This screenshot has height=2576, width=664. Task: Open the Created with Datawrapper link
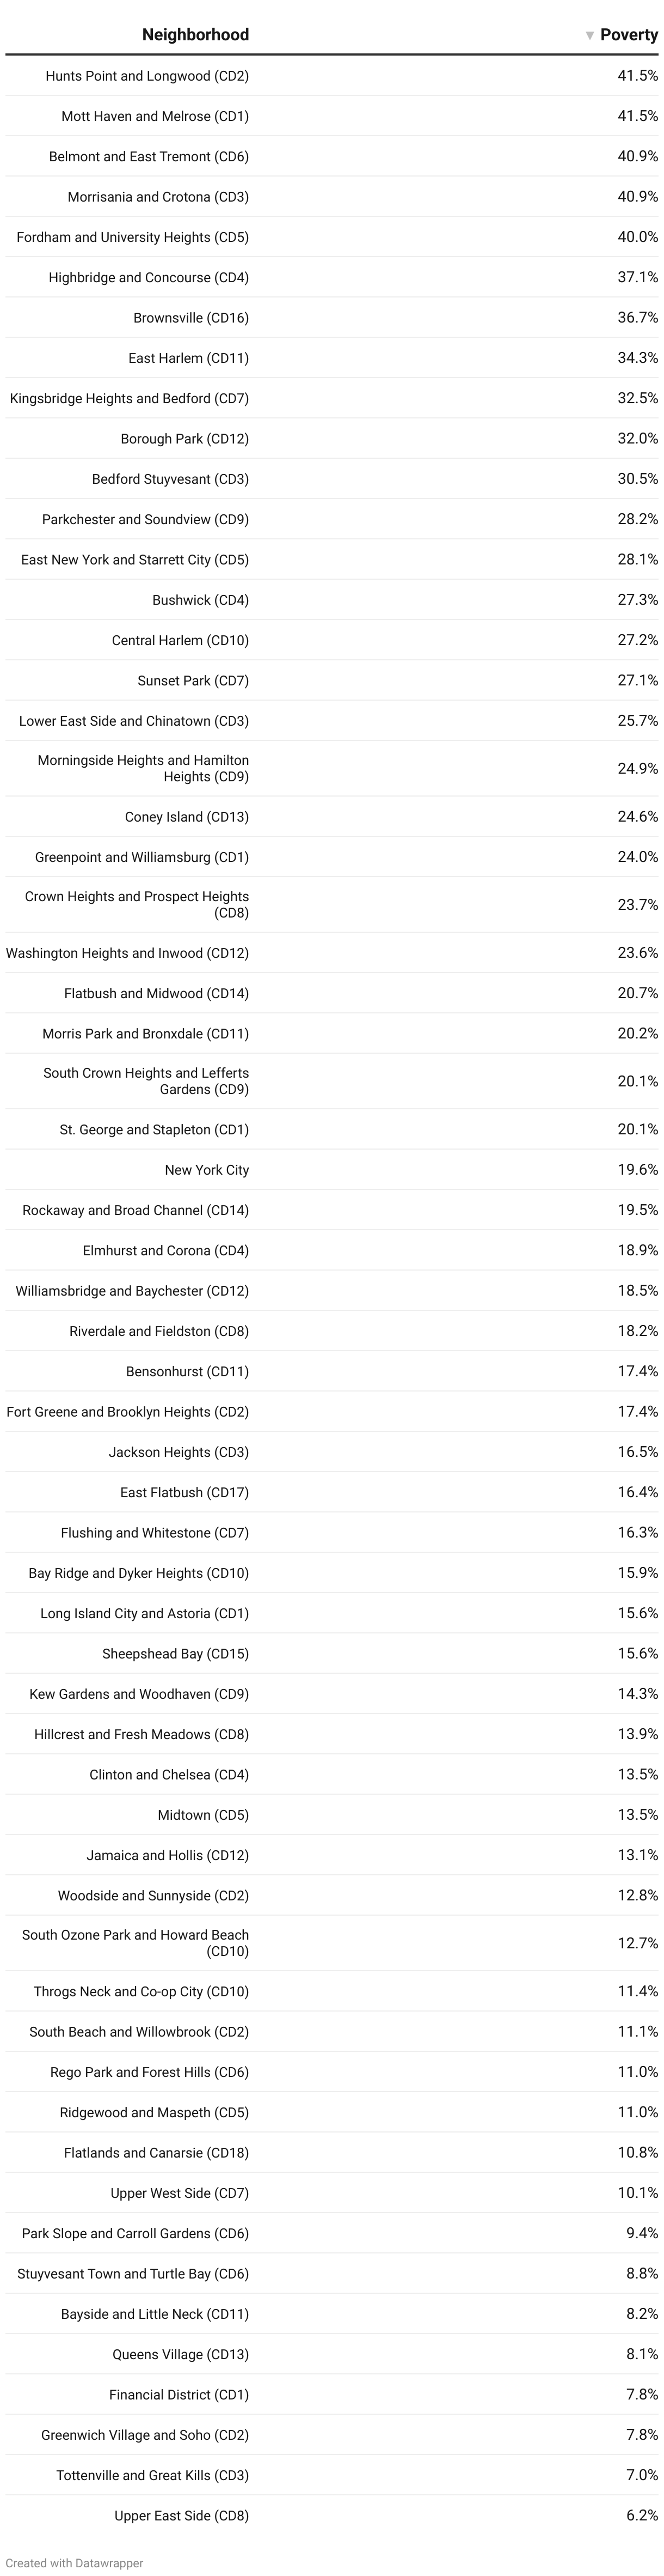pyautogui.click(x=75, y=2563)
